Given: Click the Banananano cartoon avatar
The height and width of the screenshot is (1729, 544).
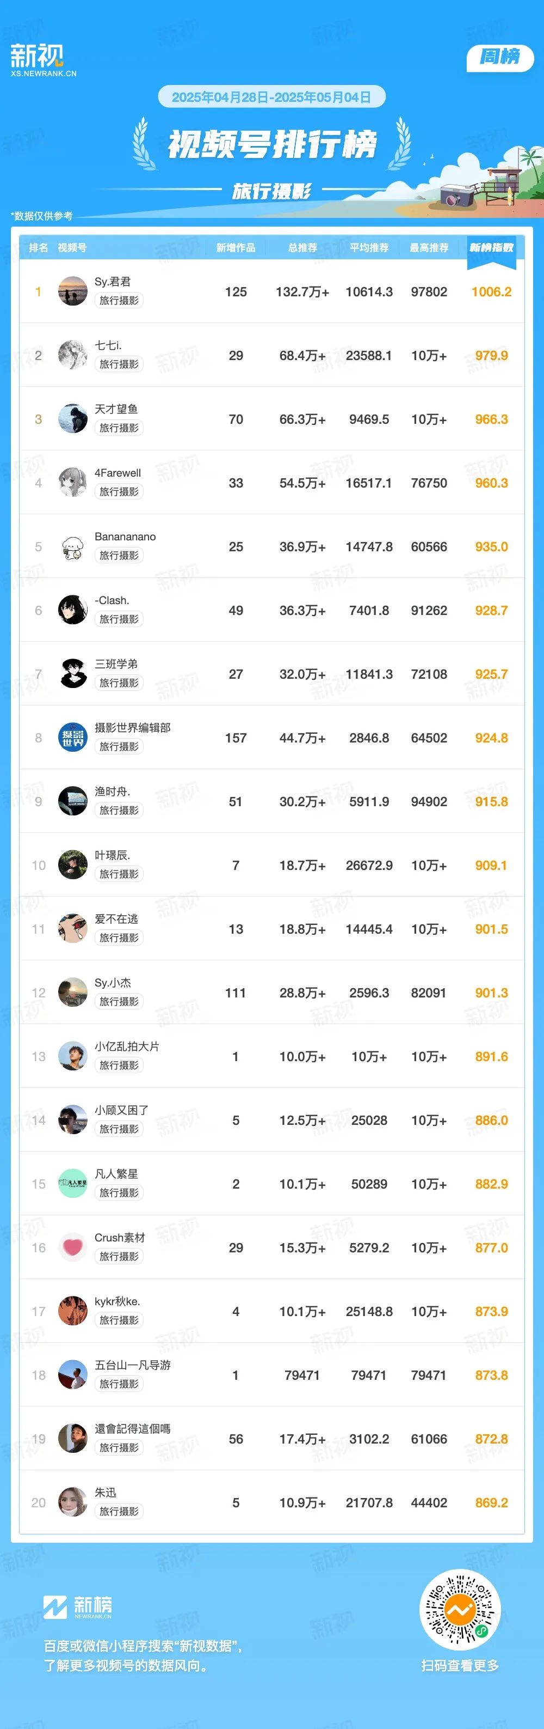Looking at the screenshot, I should click(x=72, y=546).
